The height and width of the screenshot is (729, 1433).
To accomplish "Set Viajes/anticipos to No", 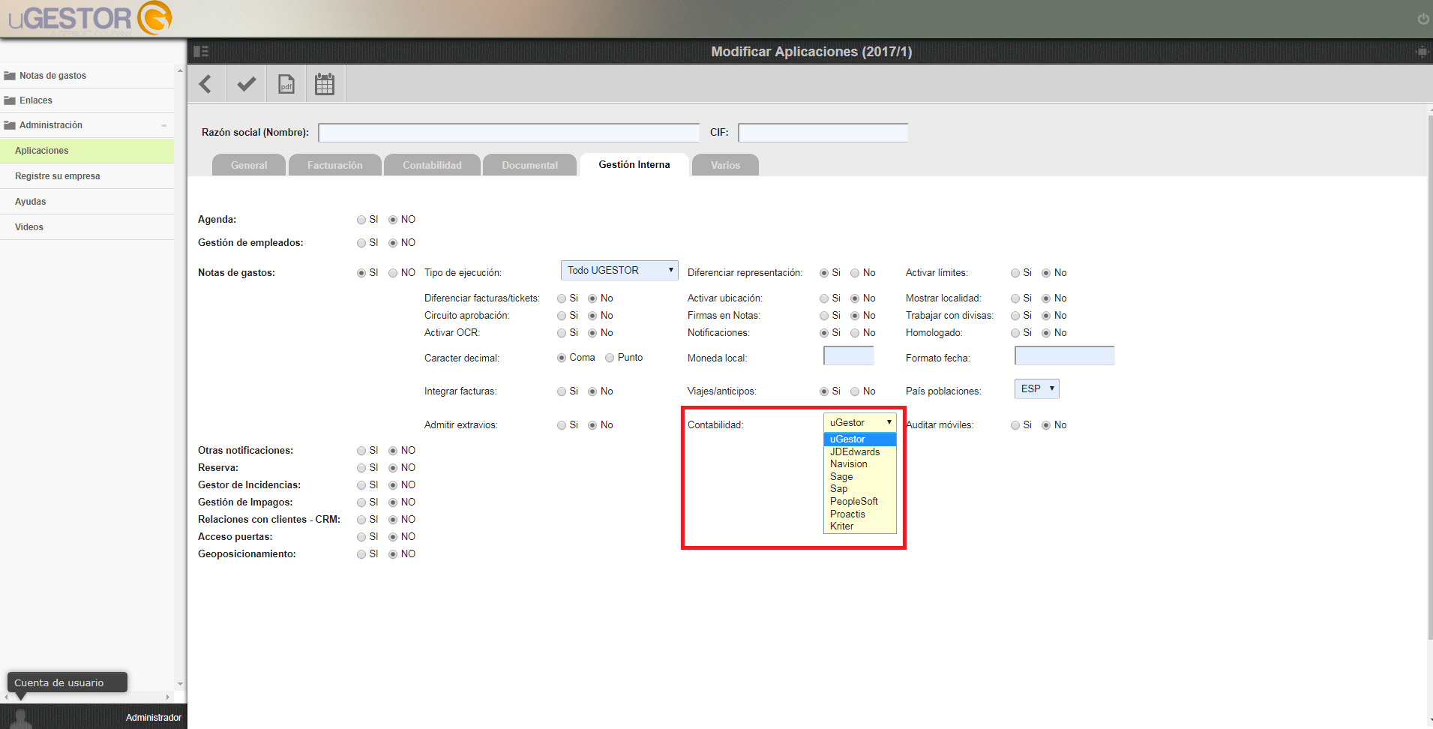I will coord(855,391).
